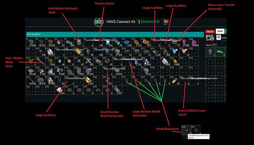Select the yellow warp drive in slot #37
Viewport: 254px width, 145px height.
pos(31,61)
